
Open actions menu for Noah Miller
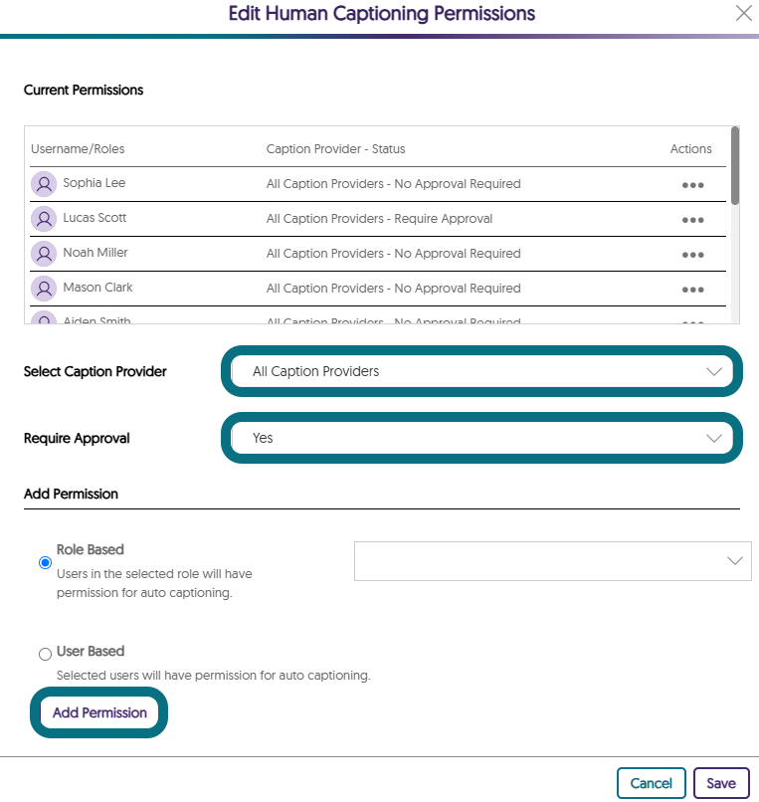click(x=692, y=255)
